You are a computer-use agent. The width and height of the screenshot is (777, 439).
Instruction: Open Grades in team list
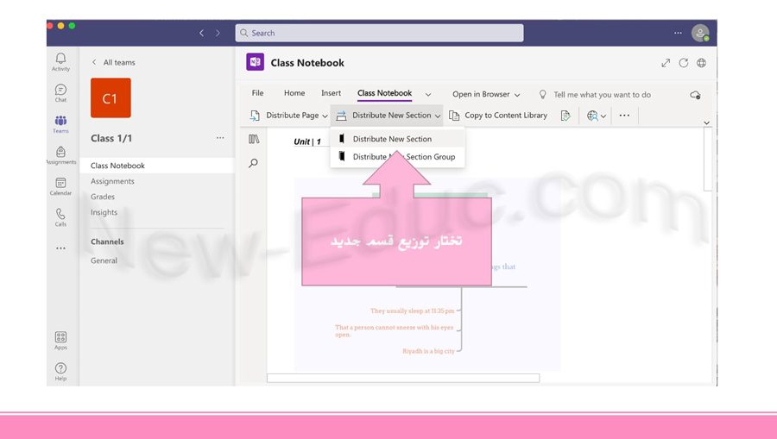pyautogui.click(x=103, y=197)
